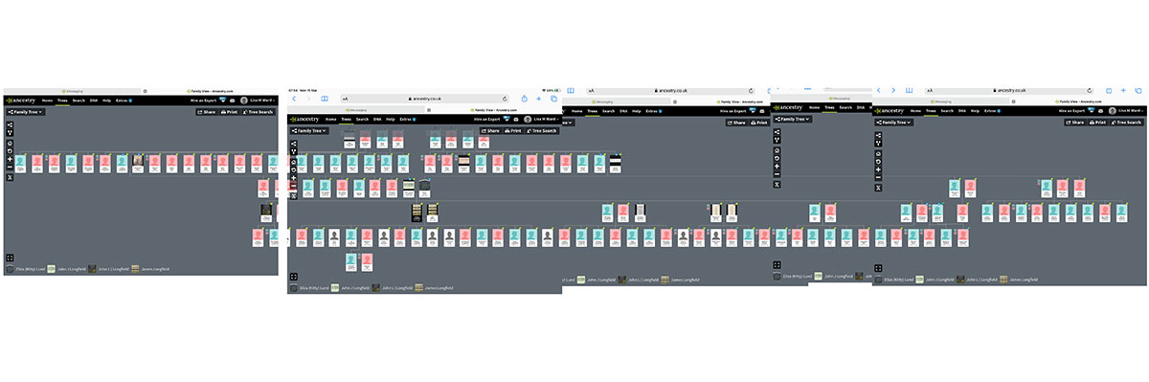Zoom in plus icon, rightmost window
This screenshot has width=1149, height=382.
878,169
